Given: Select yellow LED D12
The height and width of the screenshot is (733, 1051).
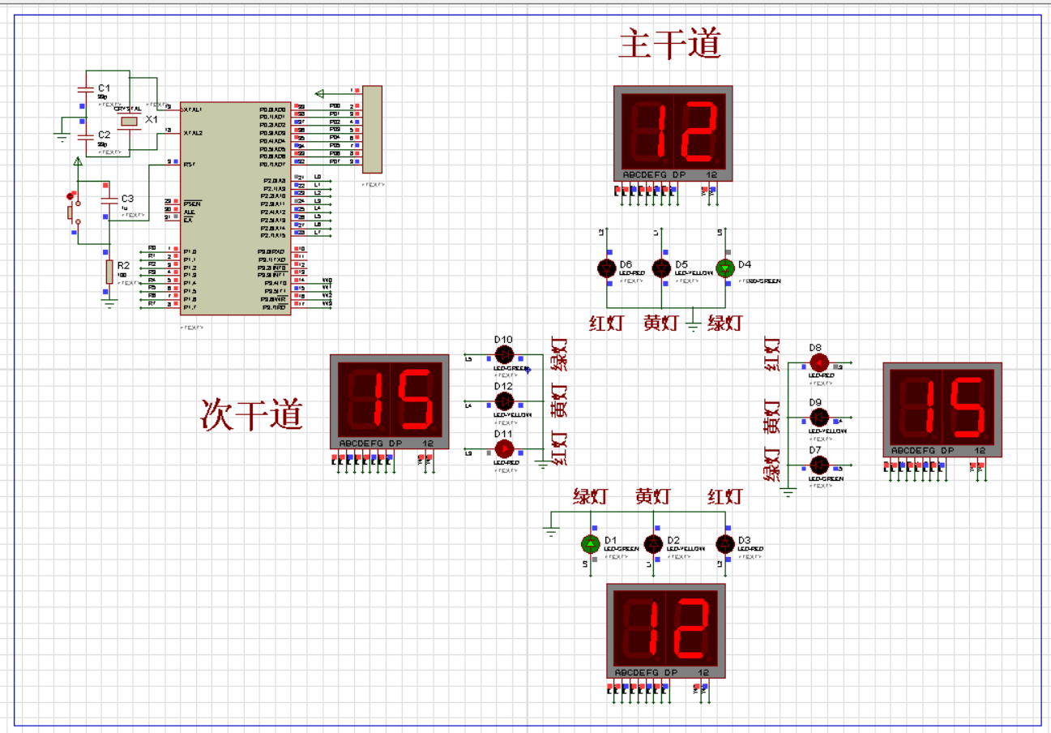Looking at the screenshot, I should point(504,401).
